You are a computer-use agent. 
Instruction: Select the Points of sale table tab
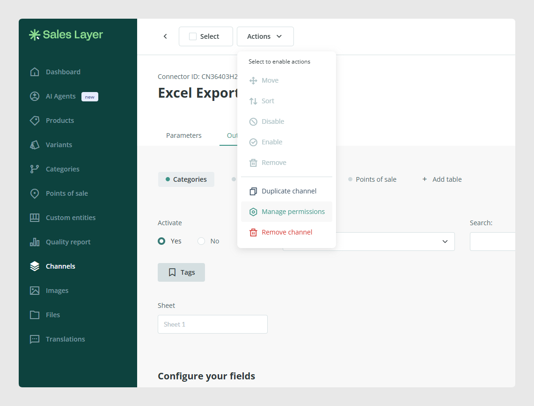[x=372, y=179]
